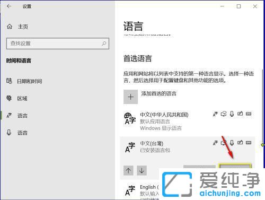
Task: Click 添加首选的语言 label
Action: 158,93
